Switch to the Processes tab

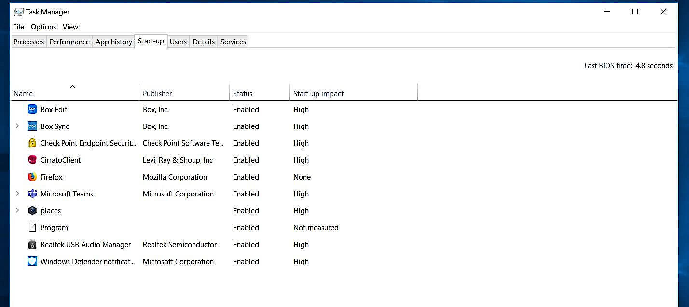(28, 42)
